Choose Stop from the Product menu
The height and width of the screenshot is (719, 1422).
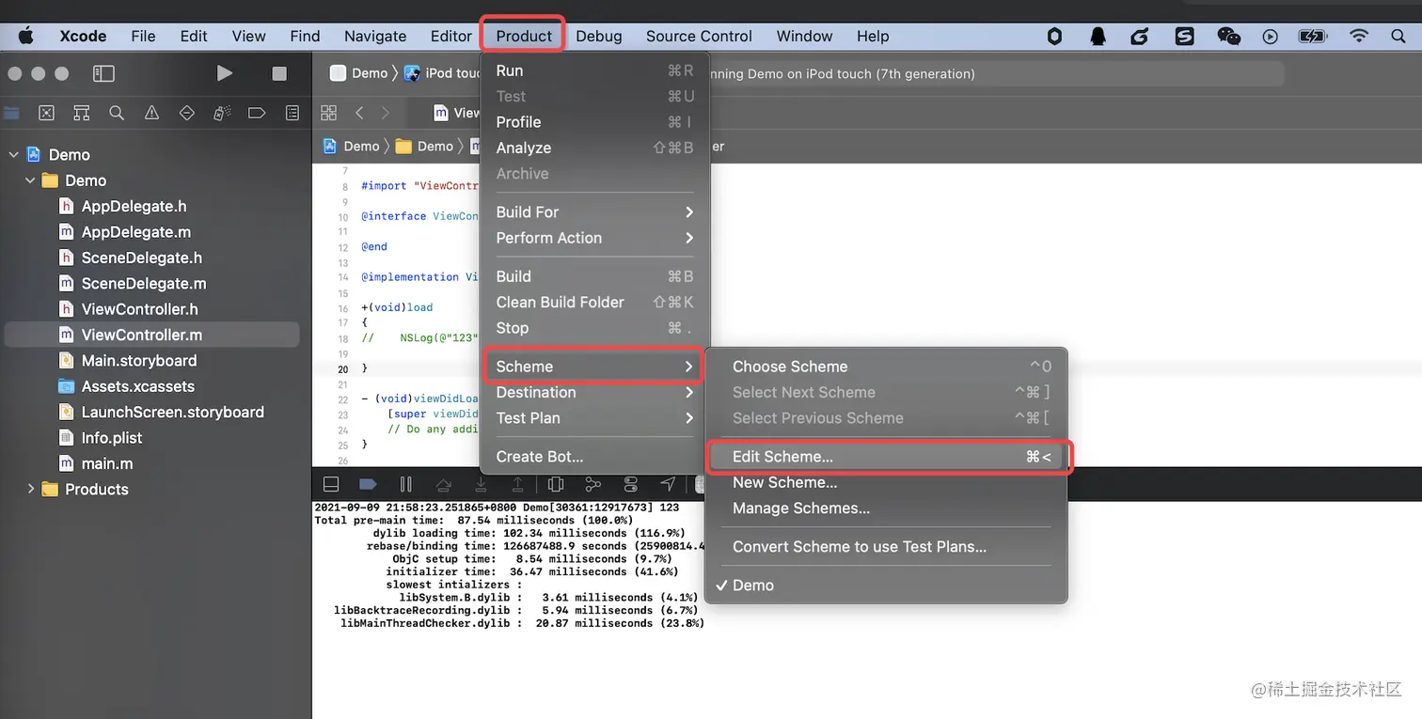tap(594, 328)
